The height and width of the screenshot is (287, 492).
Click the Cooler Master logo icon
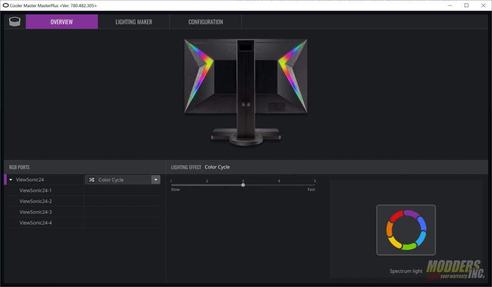coord(15,22)
